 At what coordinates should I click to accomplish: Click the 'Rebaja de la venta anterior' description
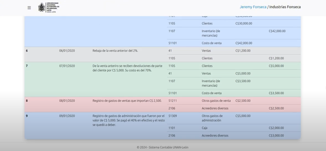click(115, 51)
